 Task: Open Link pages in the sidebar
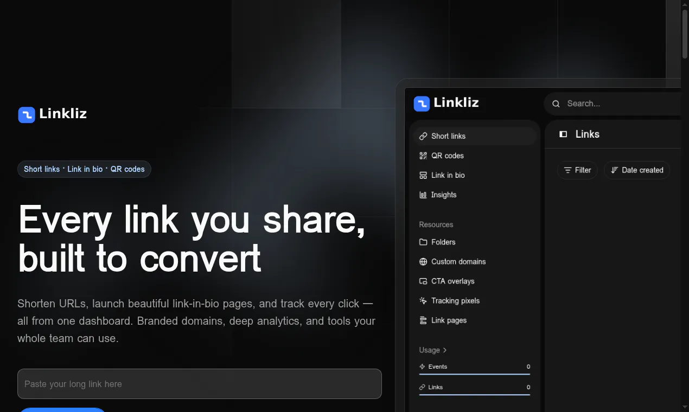tap(475, 320)
